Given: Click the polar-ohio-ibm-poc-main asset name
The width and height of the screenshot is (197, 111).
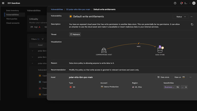Looking at the screenshot, I should tap(81, 77).
